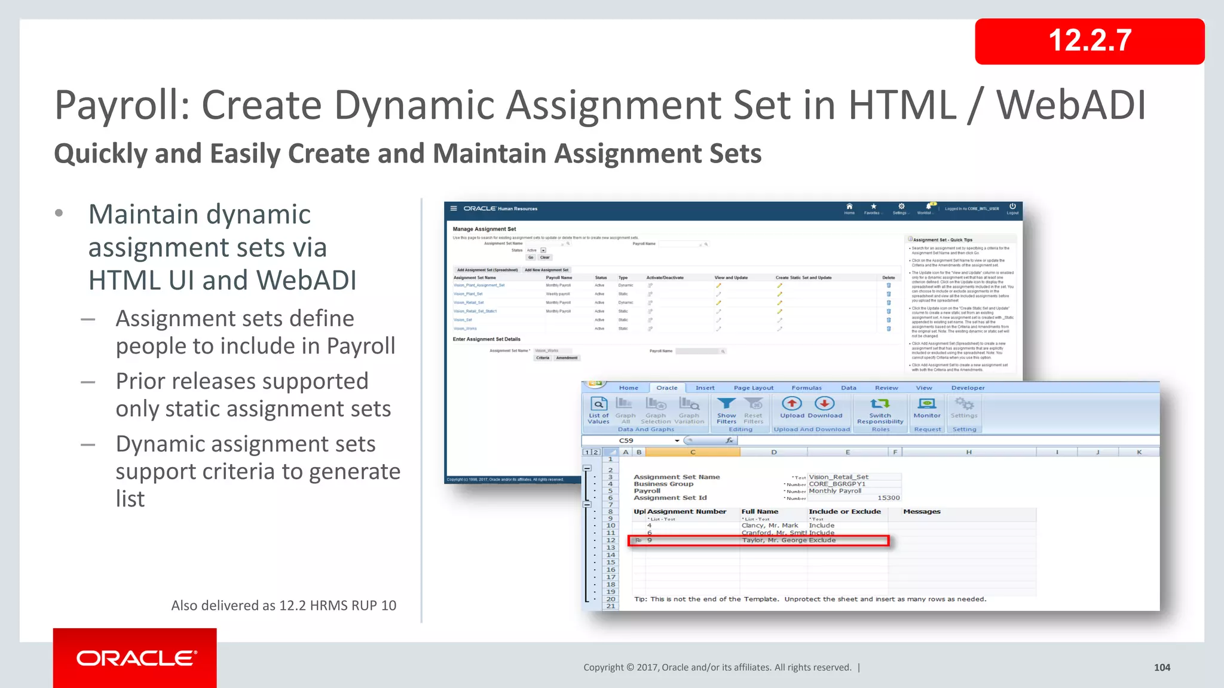Delete the Vision_Set row
The image size is (1224, 688).
point(889,320)
